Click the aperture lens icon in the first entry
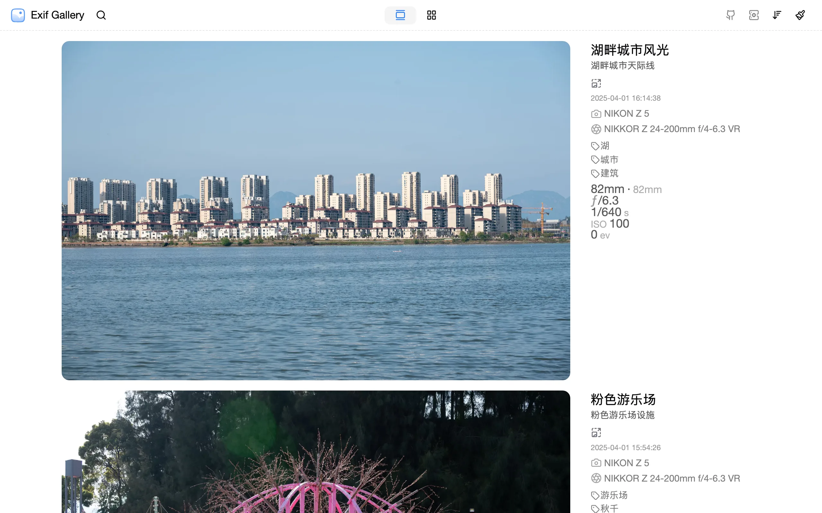The height and width of the screenshot is (513, 822). pyautogui.click(x=596, y=129)
